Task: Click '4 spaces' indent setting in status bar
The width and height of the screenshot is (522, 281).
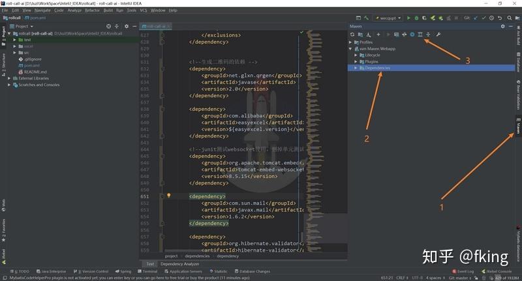Action: click(435, 278)
